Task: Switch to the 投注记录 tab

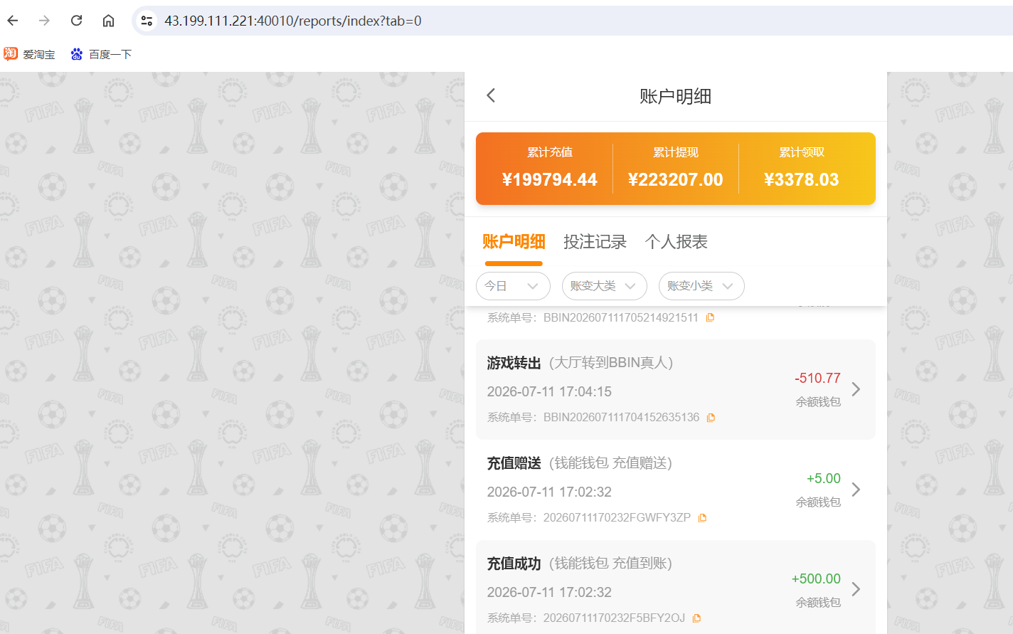Action: point(595,242)
